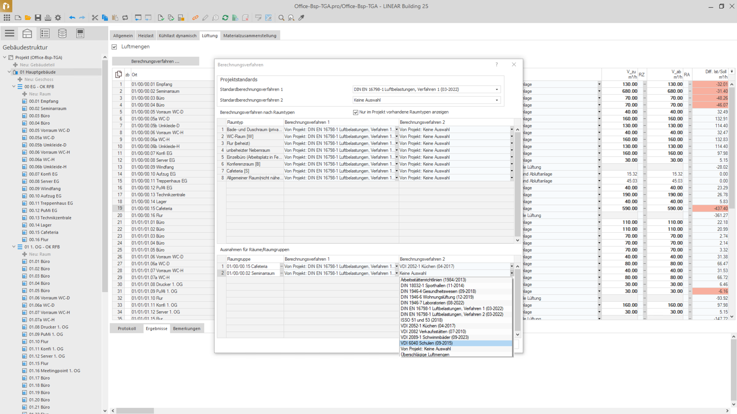Collapse the Projekt (Office-Bsp-TGA) node
This screenshot has width=737, height=414.
click(x=5, y=58)
